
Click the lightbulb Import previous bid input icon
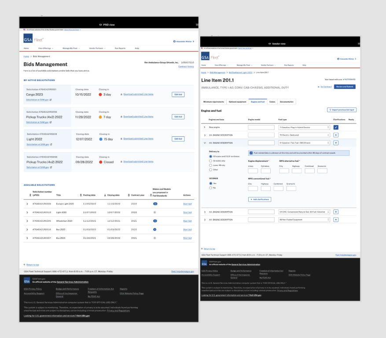point(330,110)
